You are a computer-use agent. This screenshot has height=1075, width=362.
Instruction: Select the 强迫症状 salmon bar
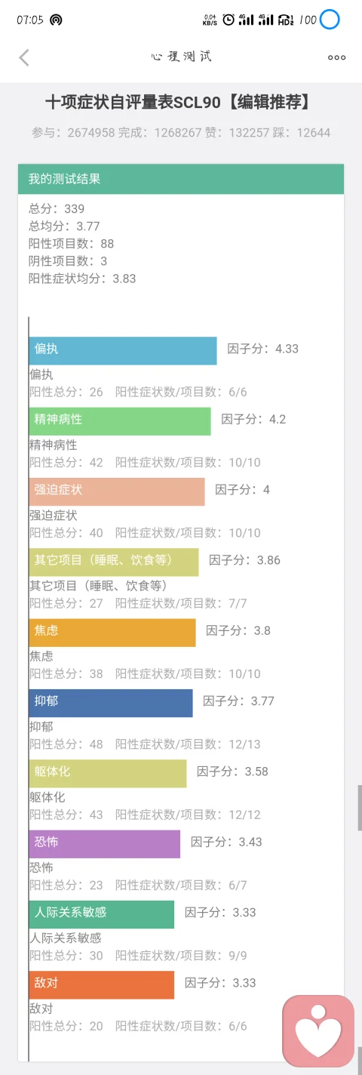117,491
